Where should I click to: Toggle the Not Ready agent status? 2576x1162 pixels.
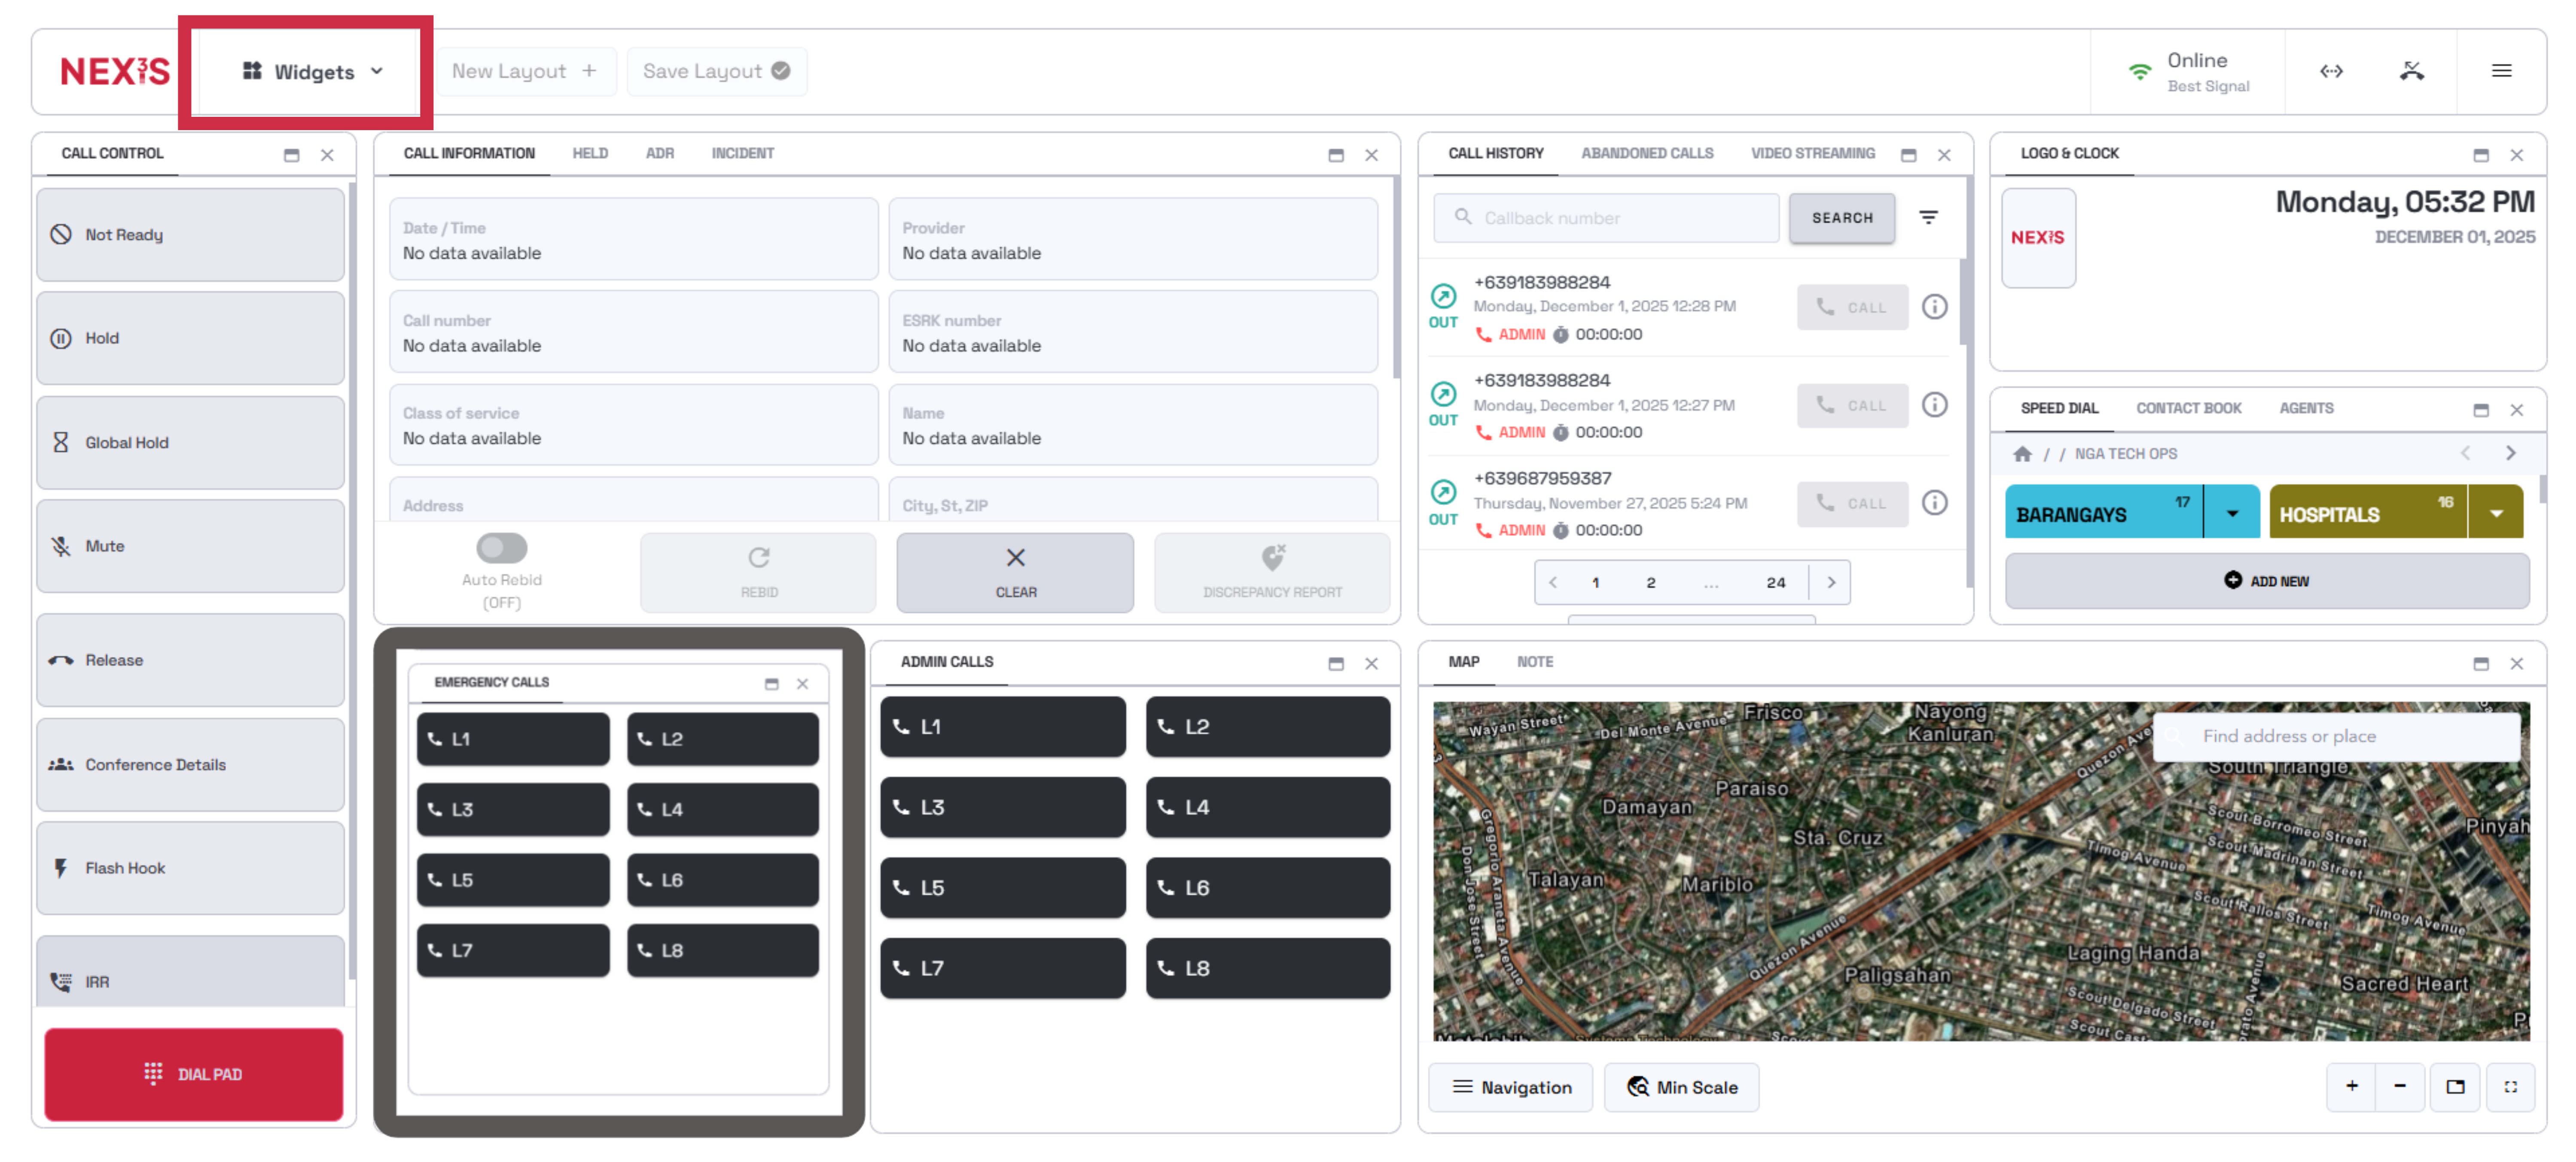point(190,234)
